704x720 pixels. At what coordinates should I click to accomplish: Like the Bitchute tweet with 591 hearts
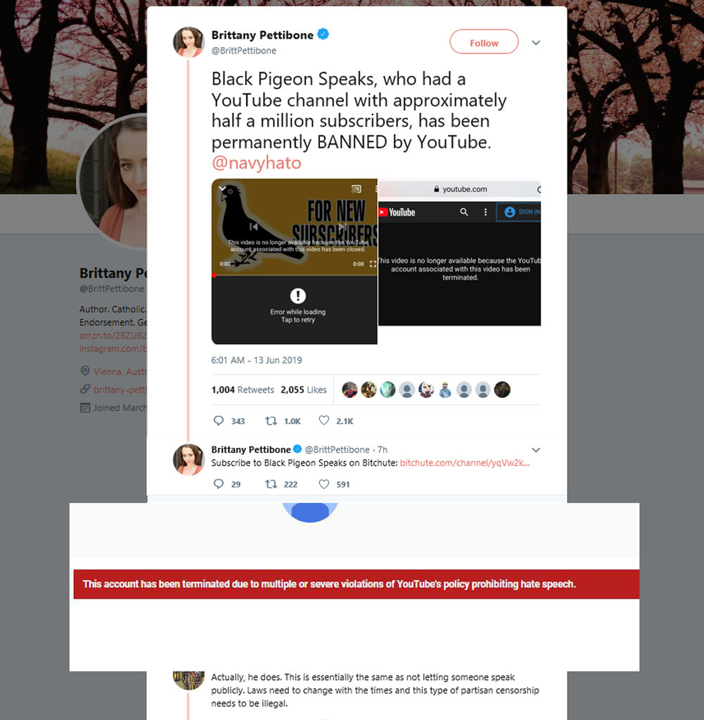coord(324,484)
